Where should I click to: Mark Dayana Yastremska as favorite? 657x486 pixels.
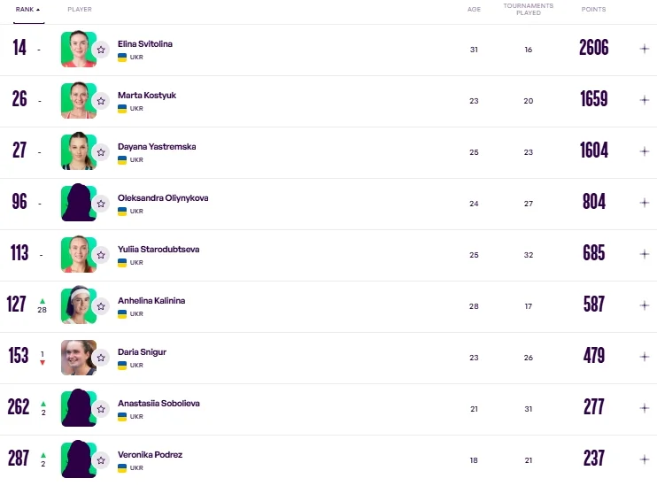point(101,152)
